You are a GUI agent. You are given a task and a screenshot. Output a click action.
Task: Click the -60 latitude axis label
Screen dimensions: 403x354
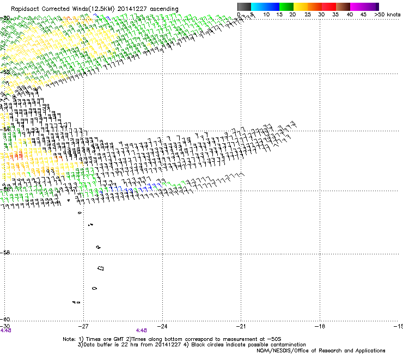pos(5,320)
